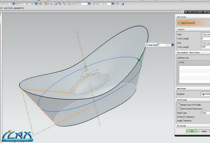Screen dimensions: 210x143
Task: Toggle Show Sketch Dimensions checkbox
Action: (178, 109)
